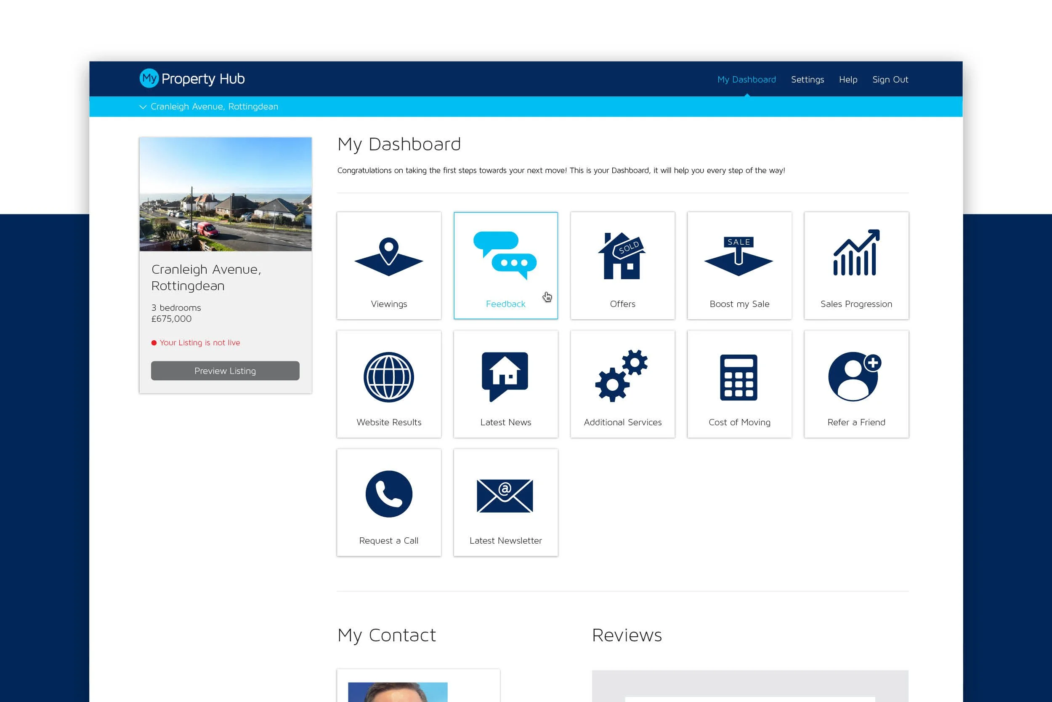The width and height of the screenshot is (1052, 702).
Task: Click the Additional Services label text
Action: (623, 422)
